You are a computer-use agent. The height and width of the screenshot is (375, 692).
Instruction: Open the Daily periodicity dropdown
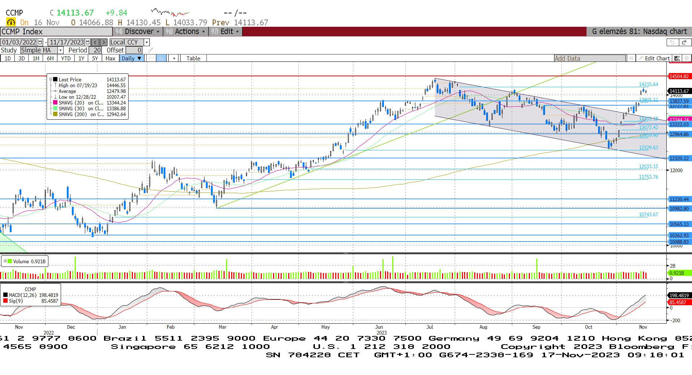[132, 58]
